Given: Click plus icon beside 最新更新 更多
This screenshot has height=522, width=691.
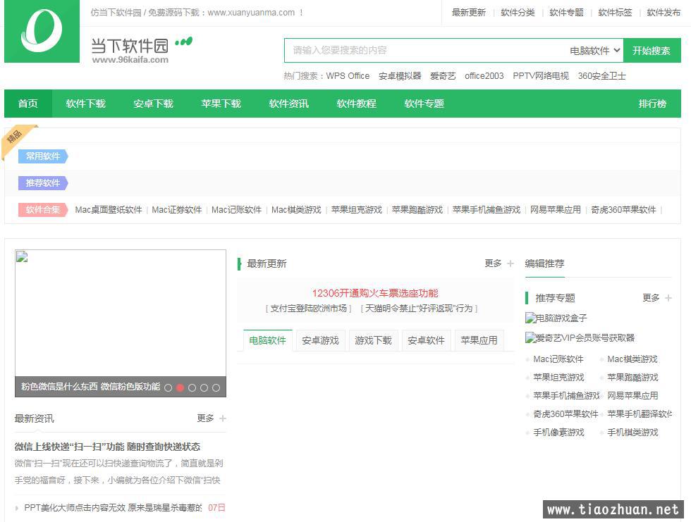Looking at the screenshot, I should pos(510,263).
